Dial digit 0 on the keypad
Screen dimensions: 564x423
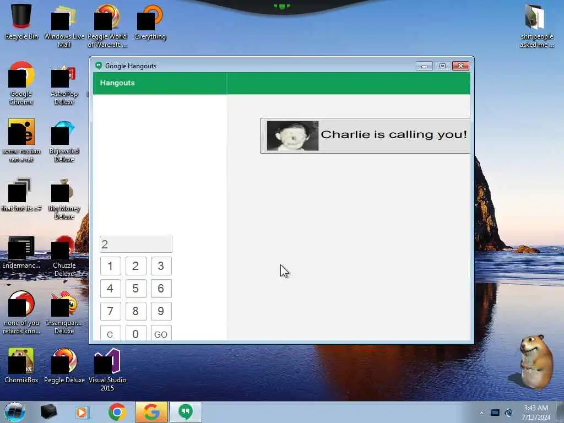point(135,333)
